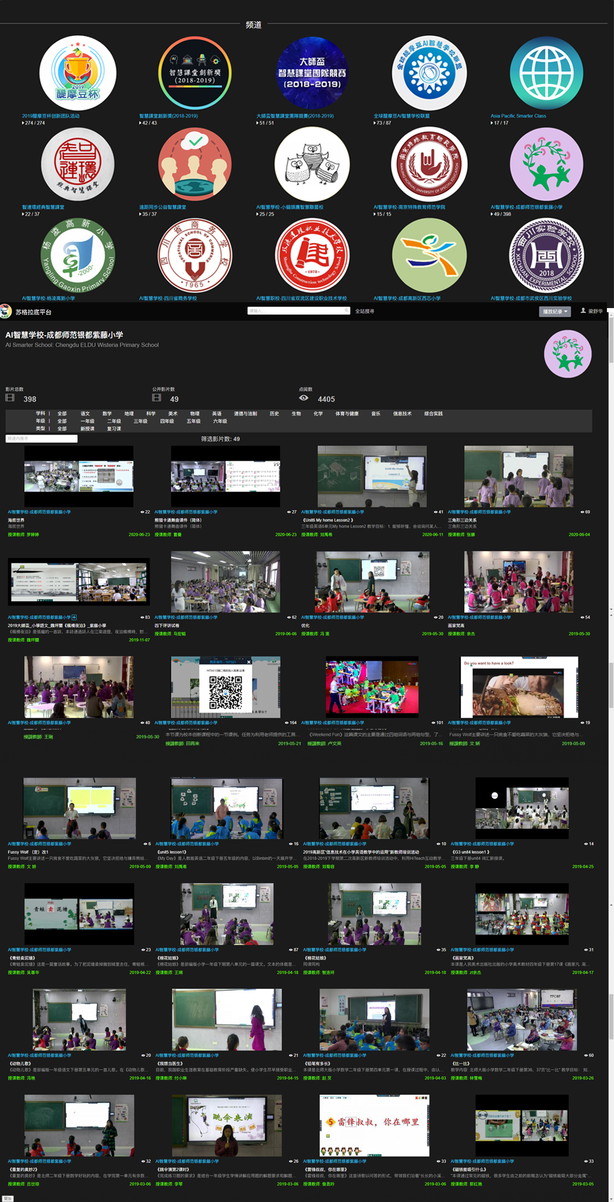The height and width of the screenshot is (1202, 614).
Task: Open the Xichuan Experimental School channel logo
Action: pos(546,256)
